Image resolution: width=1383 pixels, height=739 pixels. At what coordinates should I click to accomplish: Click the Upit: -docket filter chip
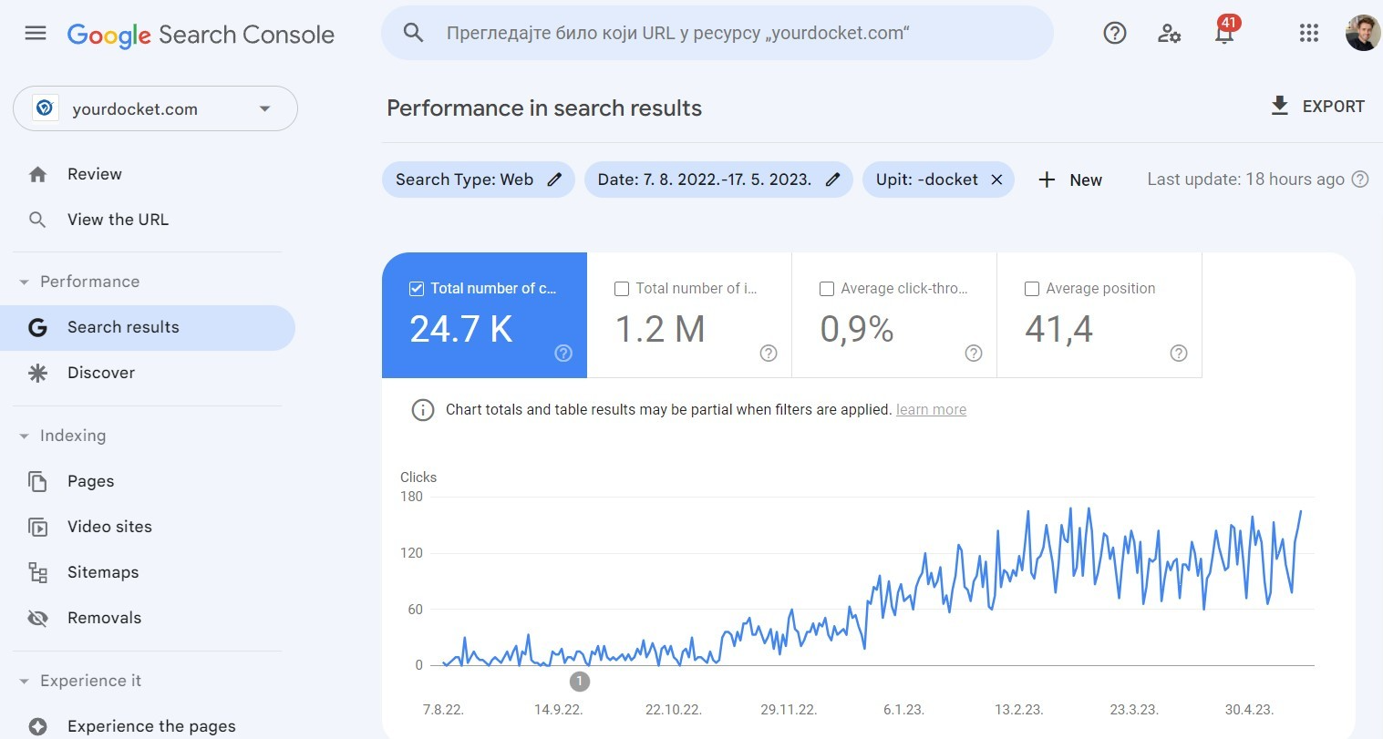point(938,180)
